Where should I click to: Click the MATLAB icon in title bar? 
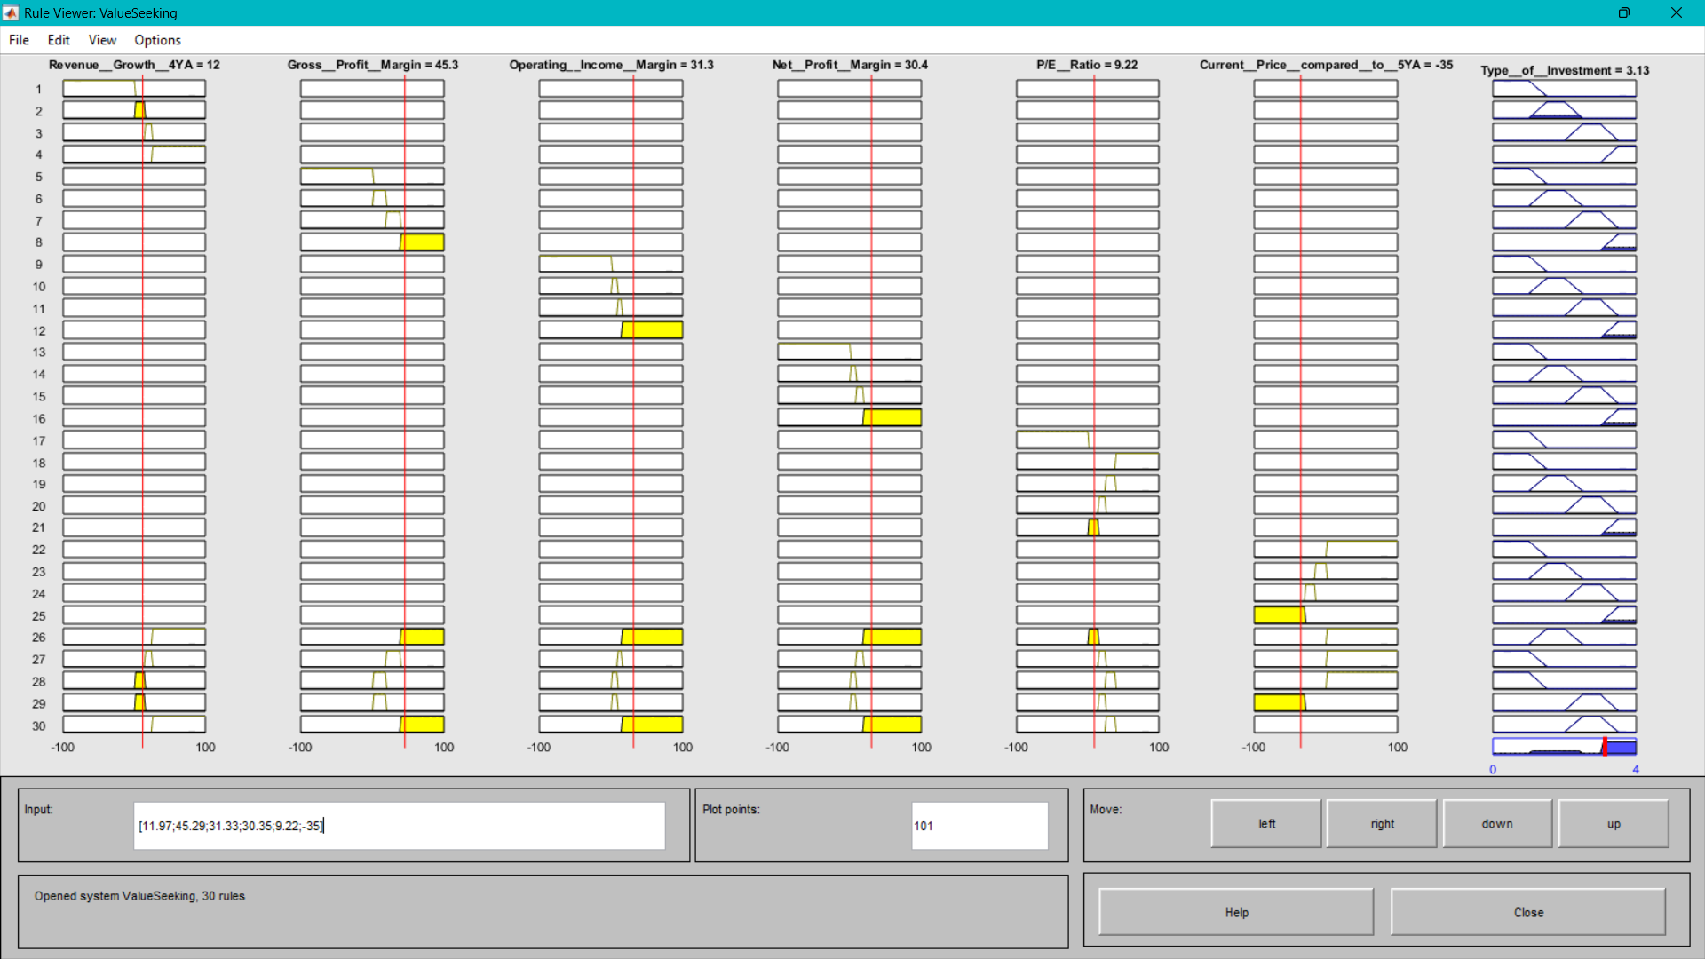coord(11,12)
